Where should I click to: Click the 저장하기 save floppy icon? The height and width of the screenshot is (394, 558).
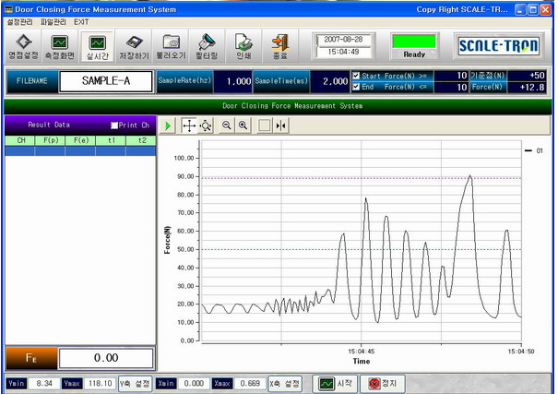click(134, 47)
